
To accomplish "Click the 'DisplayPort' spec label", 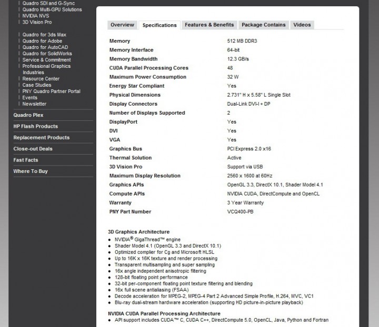I will click(123, 122).
